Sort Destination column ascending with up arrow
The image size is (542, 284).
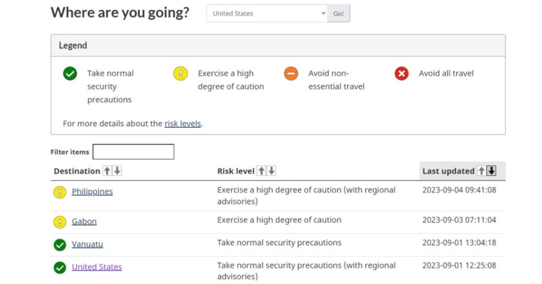click(107, 171)
